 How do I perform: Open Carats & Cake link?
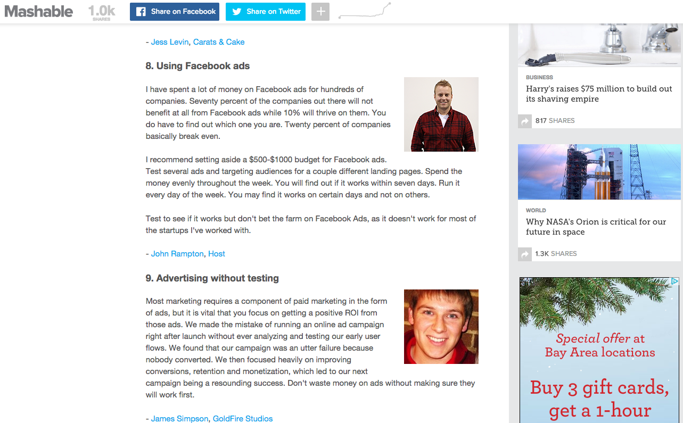pyautogui.click(x=219, y=42)
